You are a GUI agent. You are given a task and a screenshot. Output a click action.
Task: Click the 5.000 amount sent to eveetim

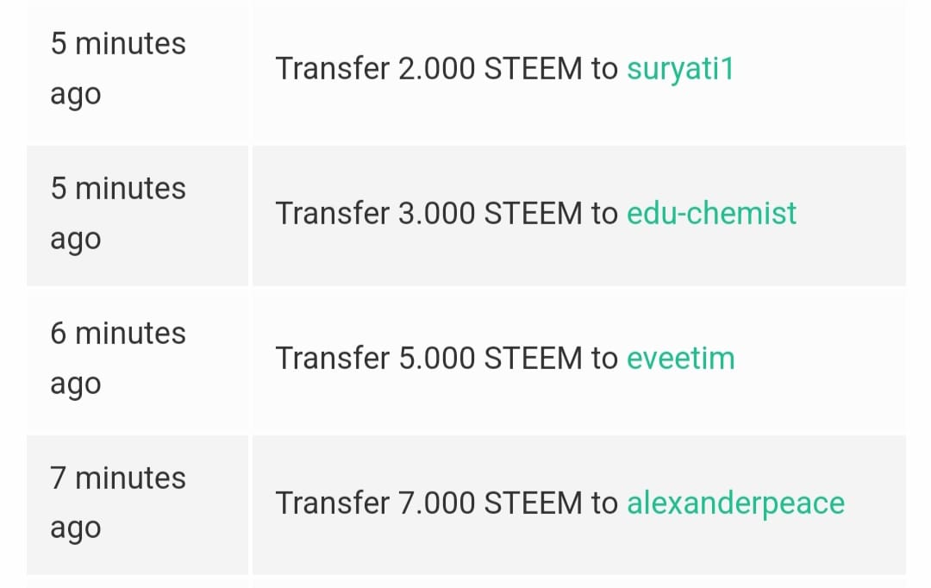(436, 359)
